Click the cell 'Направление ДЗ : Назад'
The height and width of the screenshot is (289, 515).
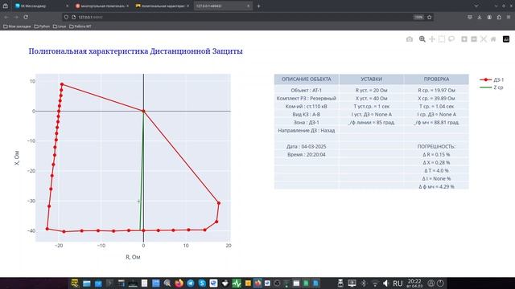tap(307, 130)
